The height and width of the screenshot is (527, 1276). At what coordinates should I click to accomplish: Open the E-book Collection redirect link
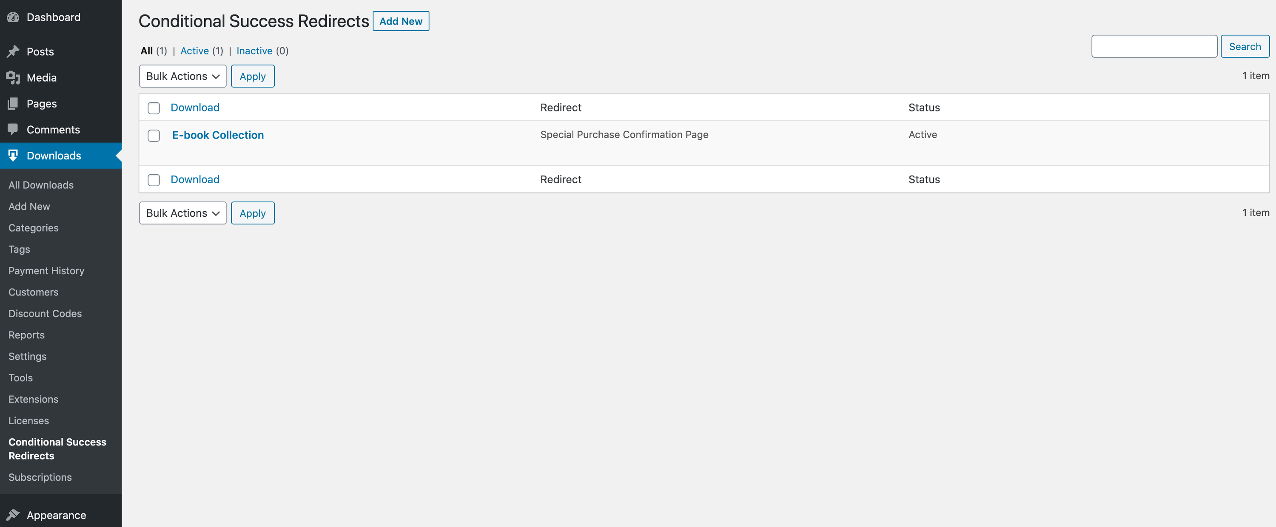[x=217, y=135]
